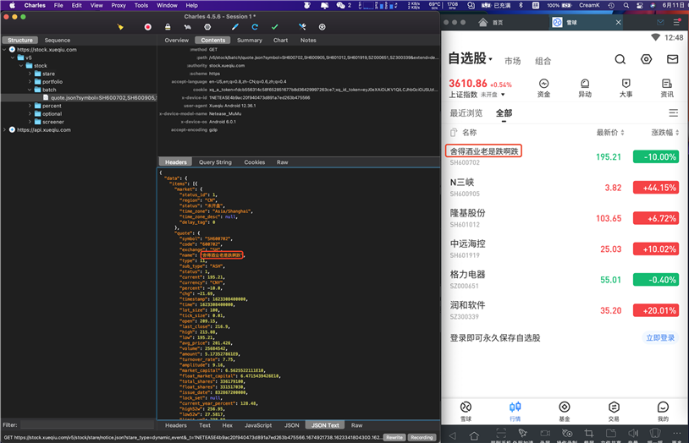
Task: Expand the percent folder
Action: click(x=30, y=106)
